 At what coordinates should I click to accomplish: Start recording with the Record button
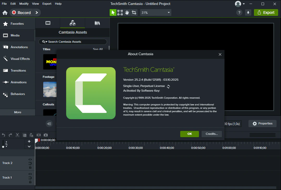pos(21,12)
